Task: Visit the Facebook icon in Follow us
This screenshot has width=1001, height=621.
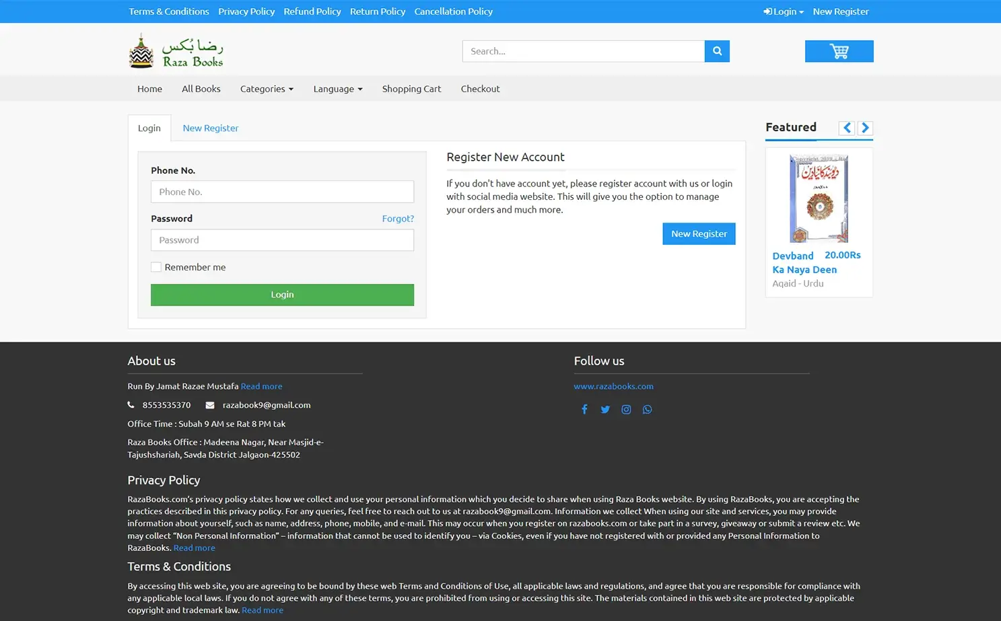Action: 584,409
